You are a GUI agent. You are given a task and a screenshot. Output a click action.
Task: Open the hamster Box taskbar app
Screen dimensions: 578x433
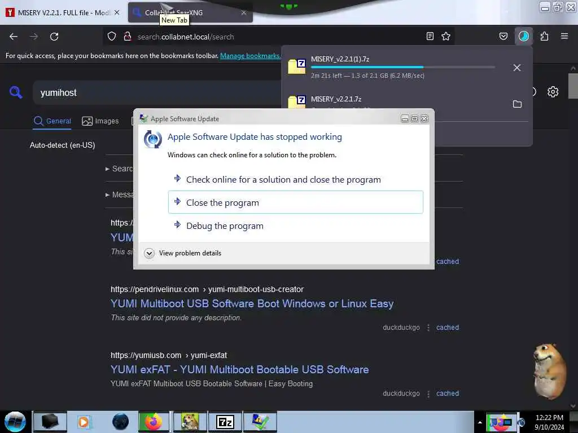(190, 422)
